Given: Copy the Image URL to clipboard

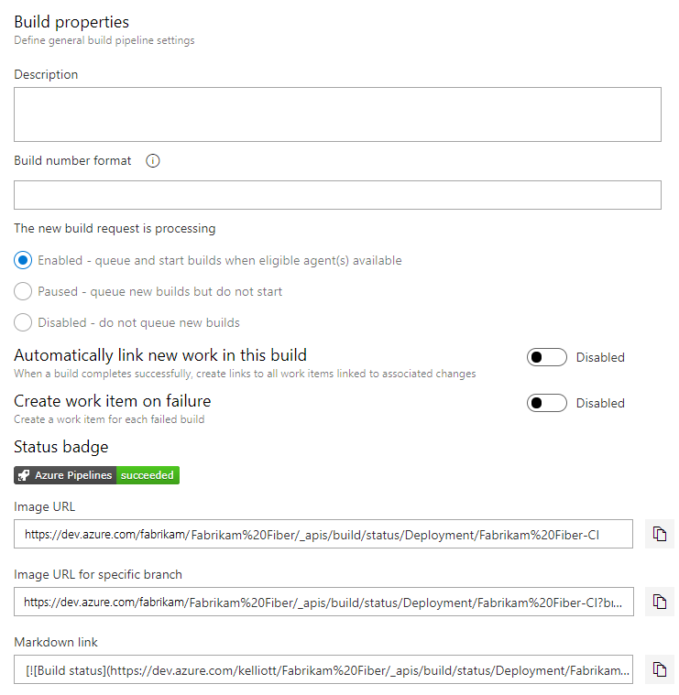Looking at the screenshot, I should click(659, 534).
